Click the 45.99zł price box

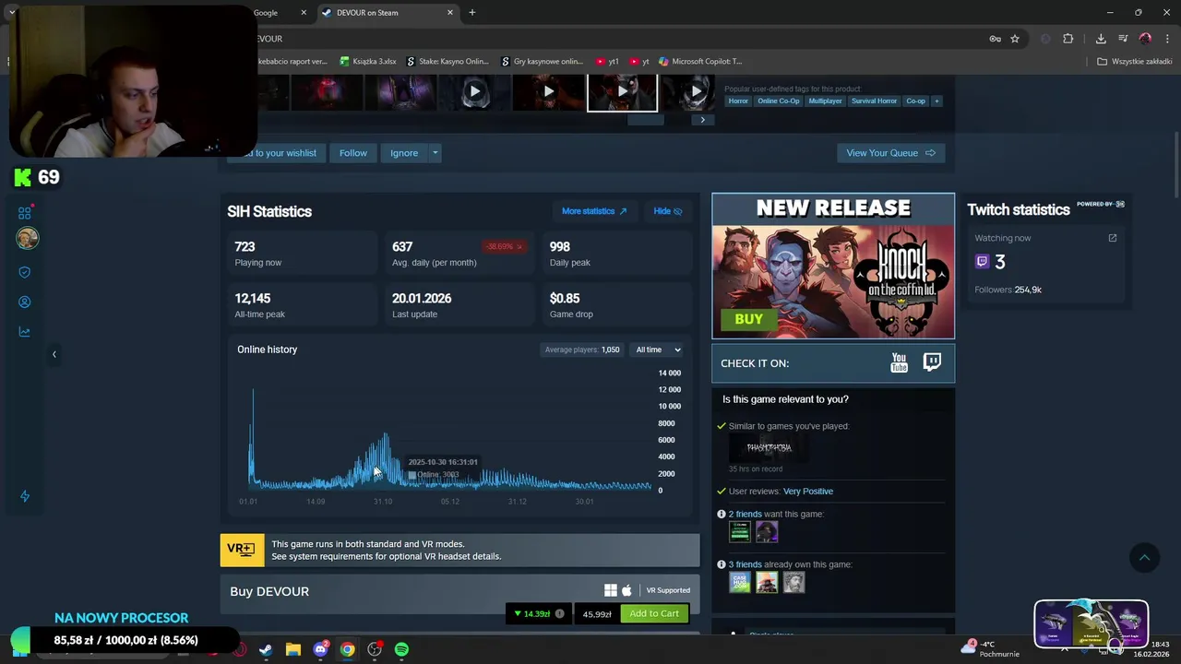click(x=597, y=613)
